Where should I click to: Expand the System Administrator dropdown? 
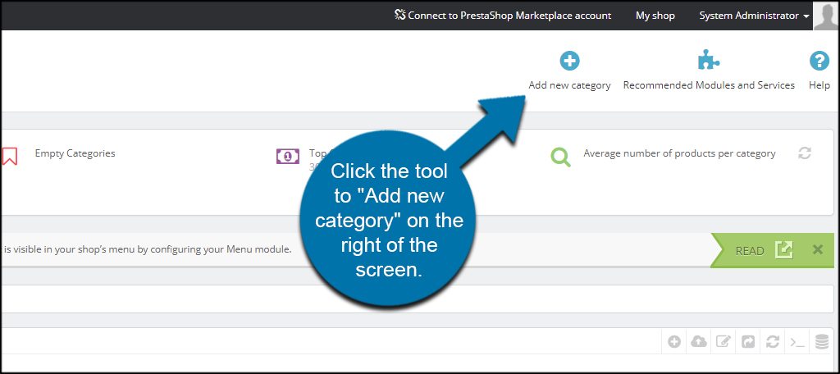(754, 16)
